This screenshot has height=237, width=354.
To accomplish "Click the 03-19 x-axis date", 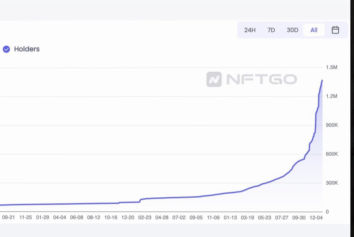I will 248,218.
